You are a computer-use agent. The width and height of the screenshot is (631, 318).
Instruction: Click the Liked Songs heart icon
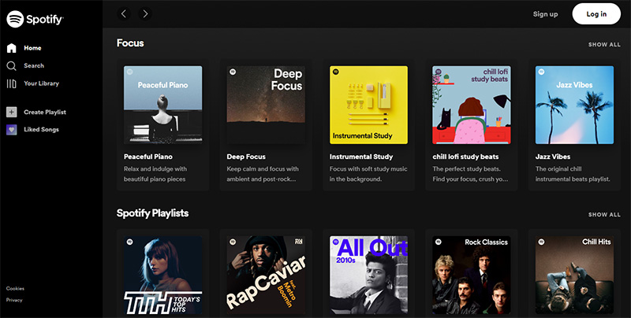point(12,130)
